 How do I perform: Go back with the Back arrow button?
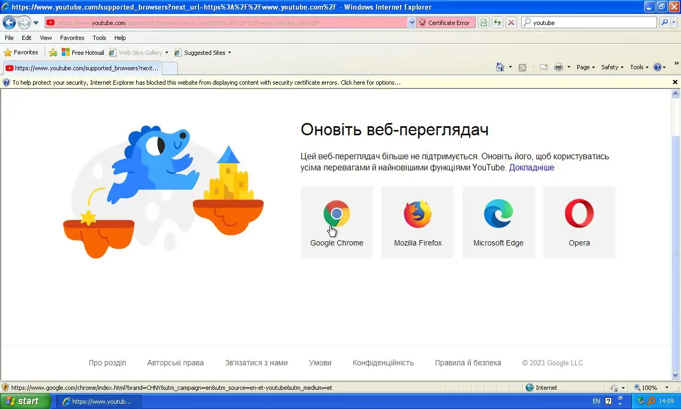tap(9, 22)
